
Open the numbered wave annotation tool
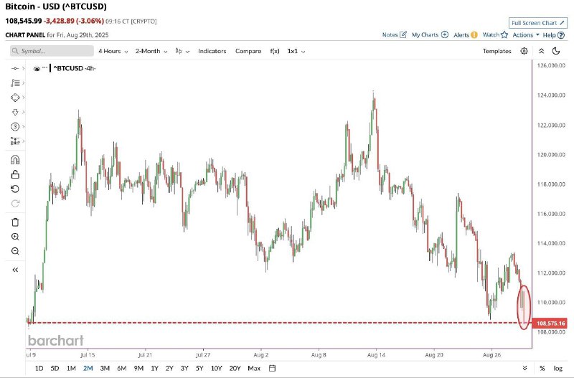point(15,127)
